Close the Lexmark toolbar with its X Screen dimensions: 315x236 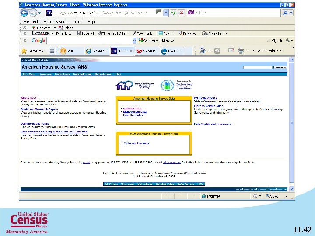pos(24,33)
